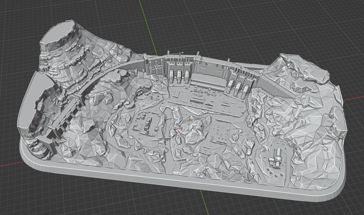The width and height of the screenshot is (364, 215).
Task: Click the lower flat plateau on left edge
Action: pos(31,102)
